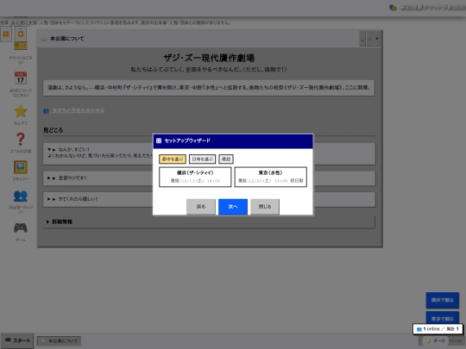Select the 確認 wizard step tab
This screenshot has width=466, height=349.
[226, 159]
